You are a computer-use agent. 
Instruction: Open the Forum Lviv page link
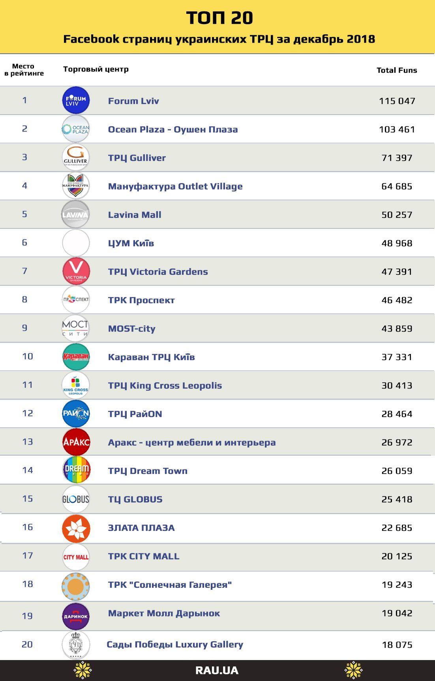coord(133,101)
